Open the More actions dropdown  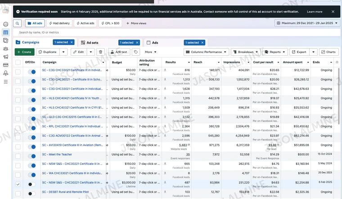point(150,52)
